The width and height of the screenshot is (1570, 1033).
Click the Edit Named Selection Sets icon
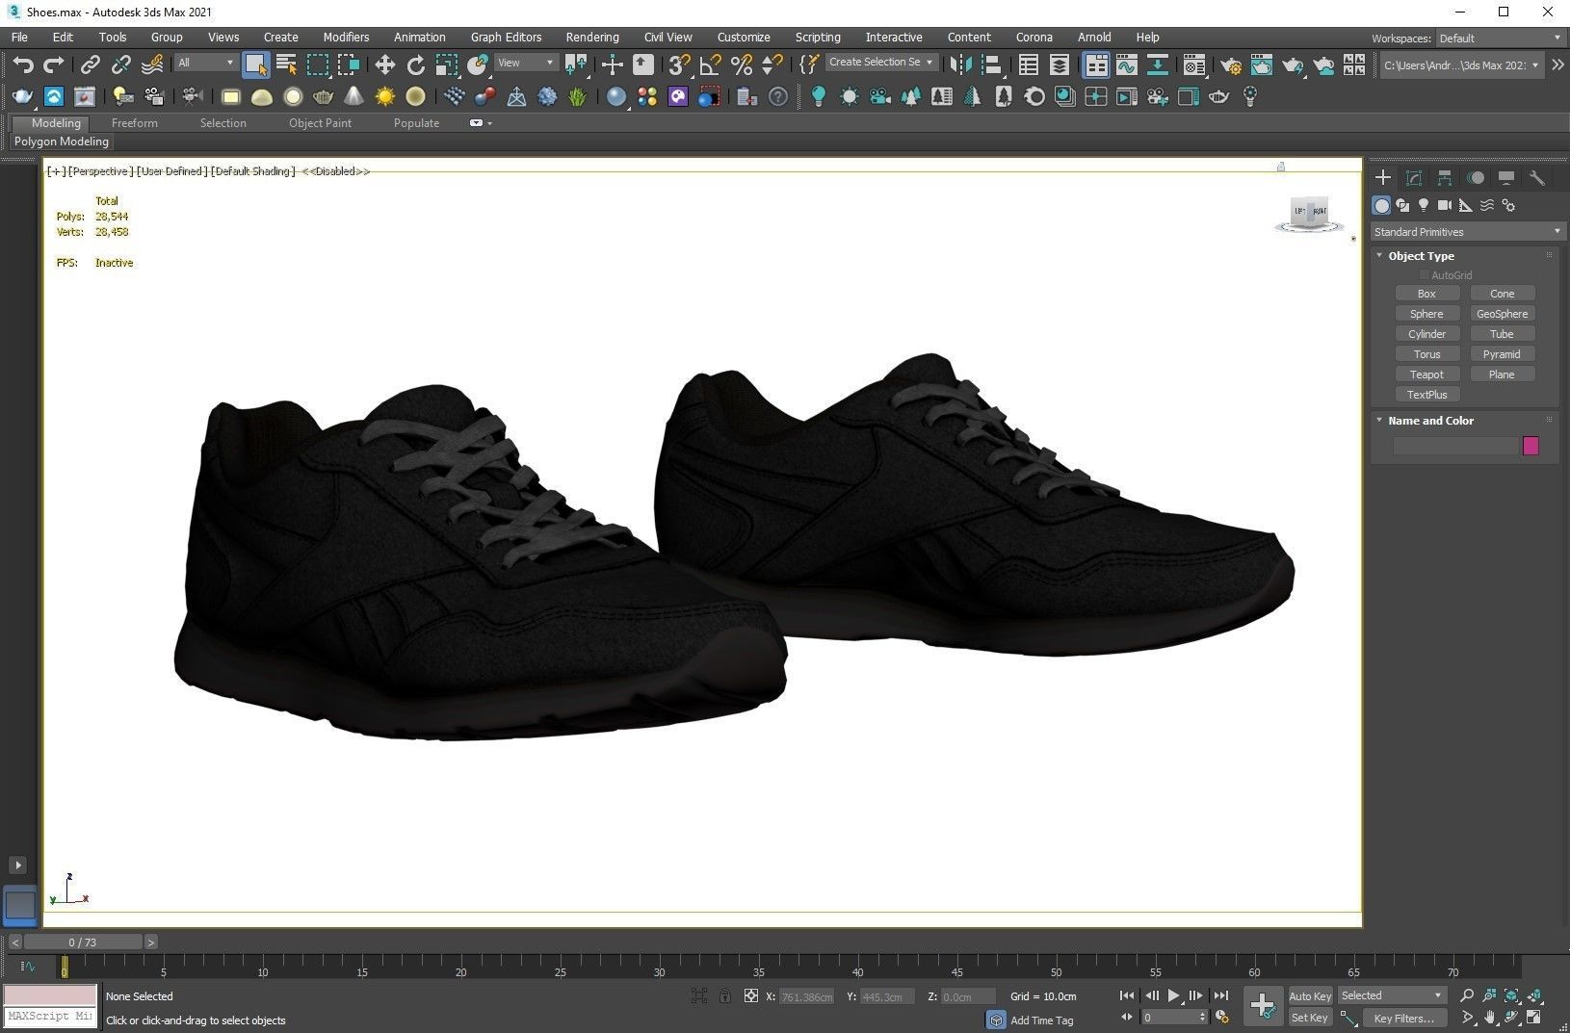809,65
